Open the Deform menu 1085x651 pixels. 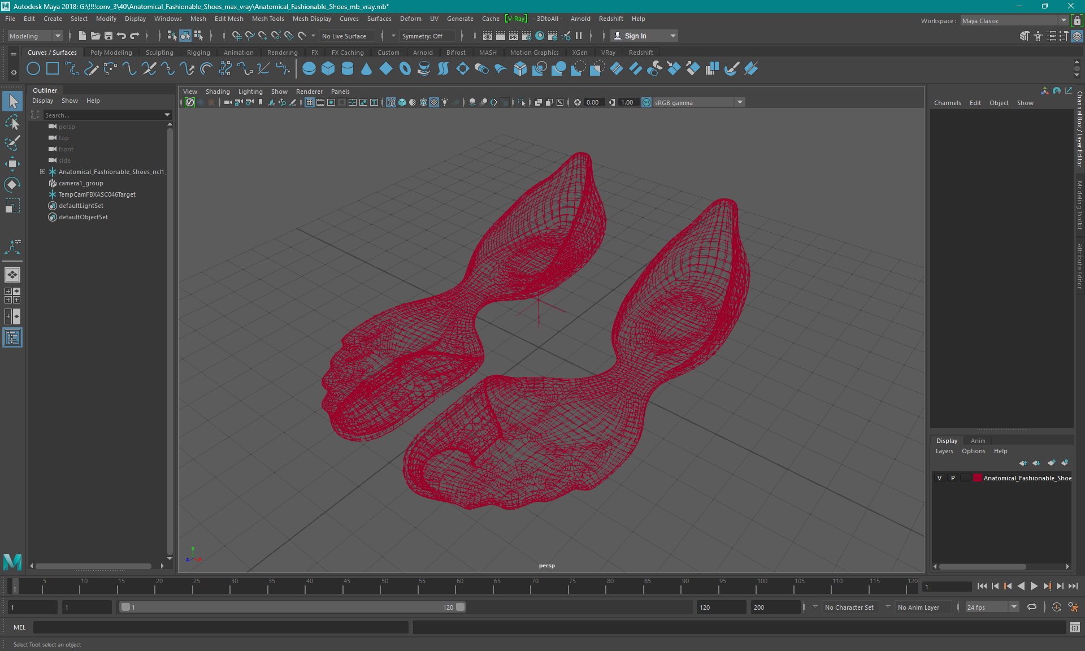pyautogui.click(x=410, y=19)
